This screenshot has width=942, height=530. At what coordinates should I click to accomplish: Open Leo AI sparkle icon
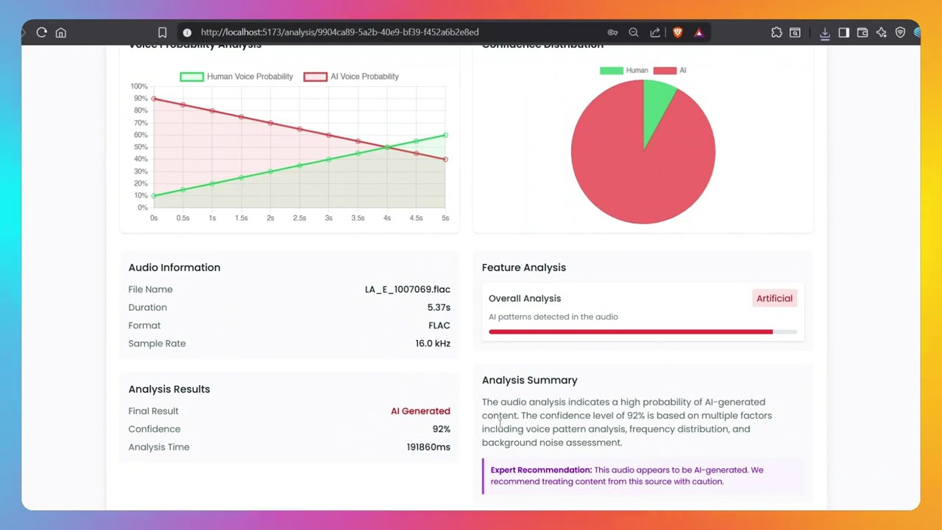coord(882,32)
